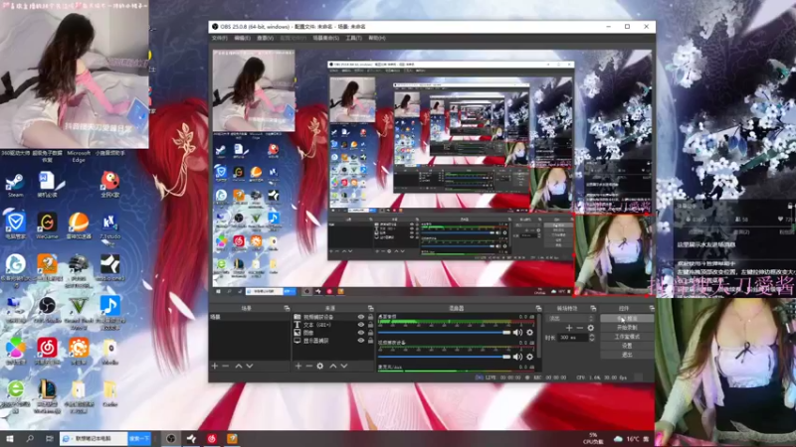
Task: Move the scene down with the arrow
Action: [250, 366]
